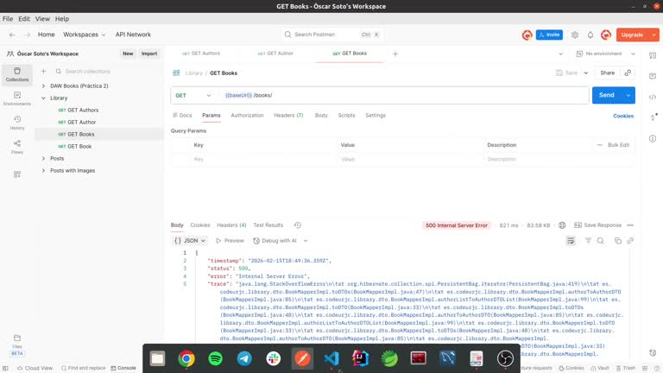
Task: Expand the Posts with Images collection
Action: coord(43,171)
